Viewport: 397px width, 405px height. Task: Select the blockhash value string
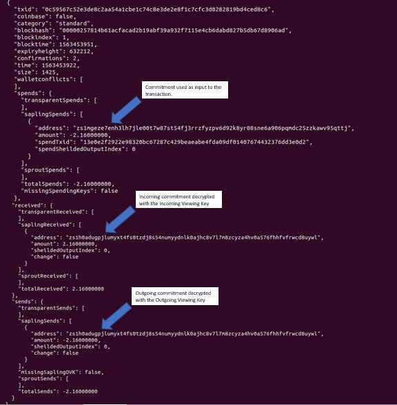(174, 30)
